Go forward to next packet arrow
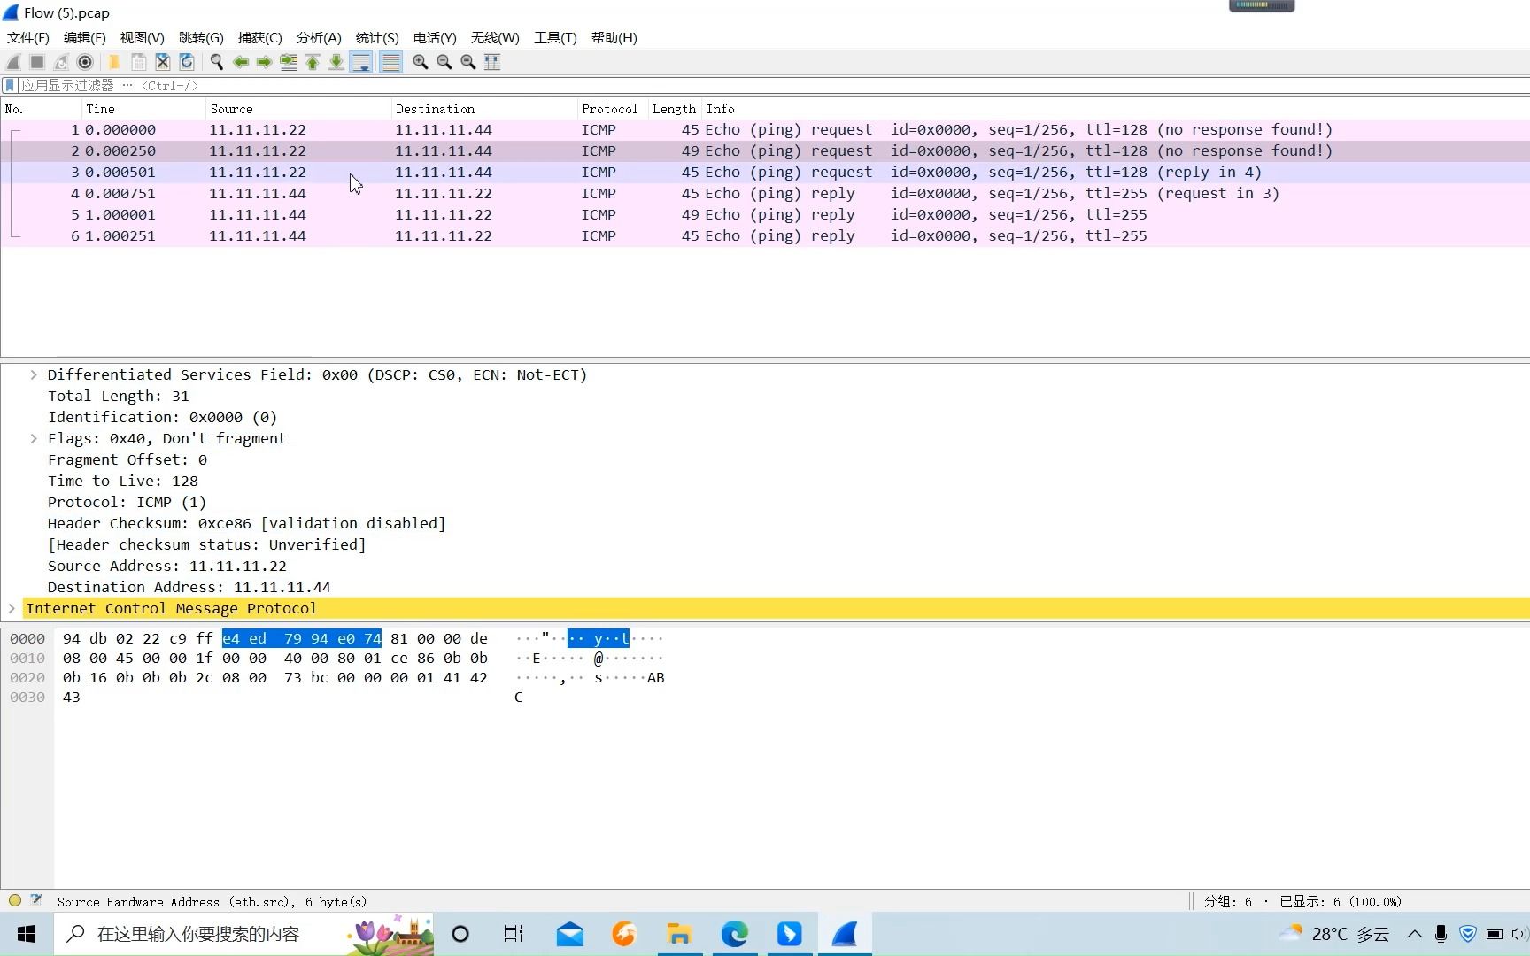This screenshot has height=956, width=1530. pyautogui.click(x=264, y=62)
